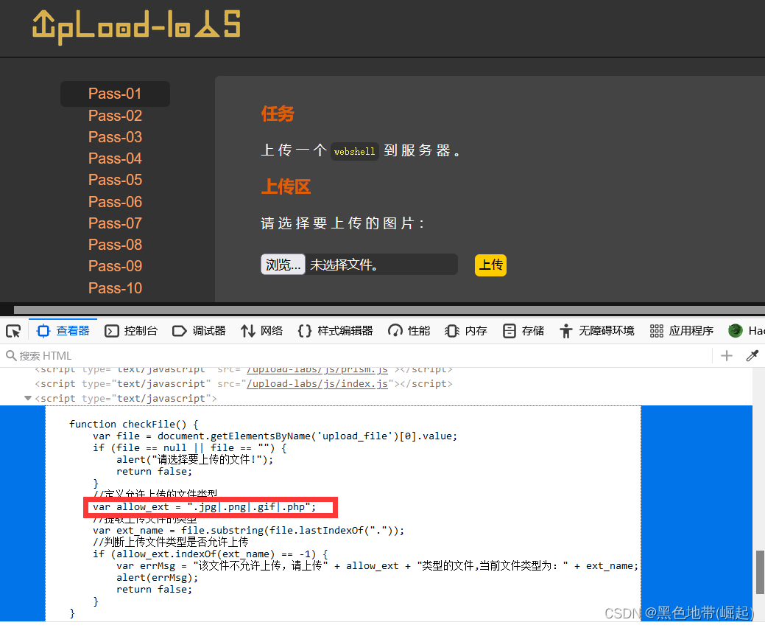The width and height of the screenshot is (765, 628).
Task: Open the 应用程序 application tab
Action: click(x=682, y=331)
